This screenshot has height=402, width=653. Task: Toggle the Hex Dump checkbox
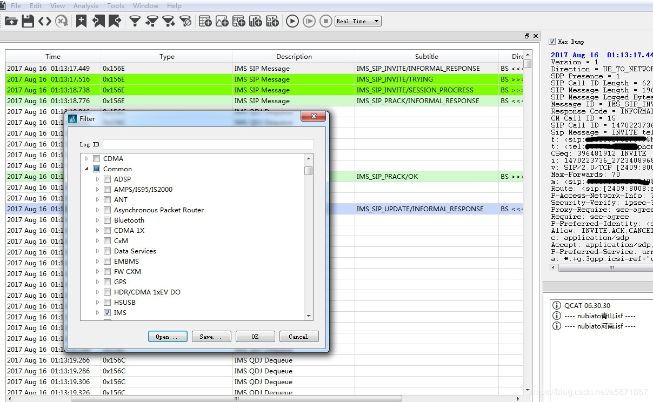(x=552, y=42)
